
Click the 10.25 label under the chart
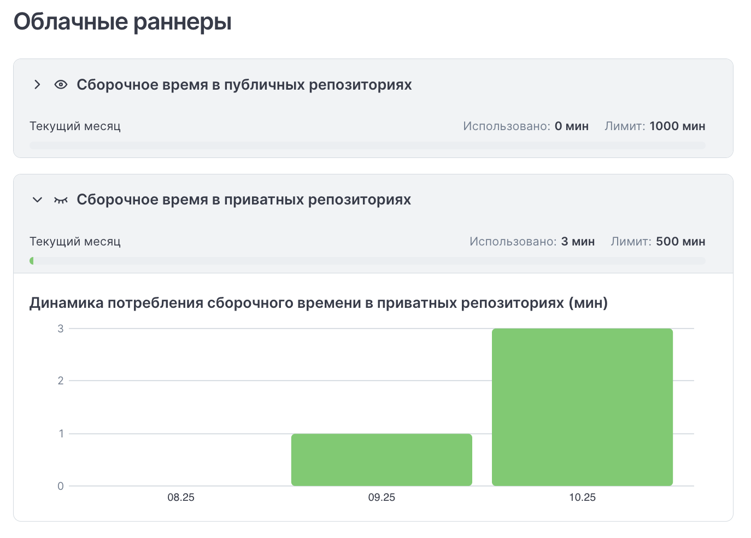(582, 498)
